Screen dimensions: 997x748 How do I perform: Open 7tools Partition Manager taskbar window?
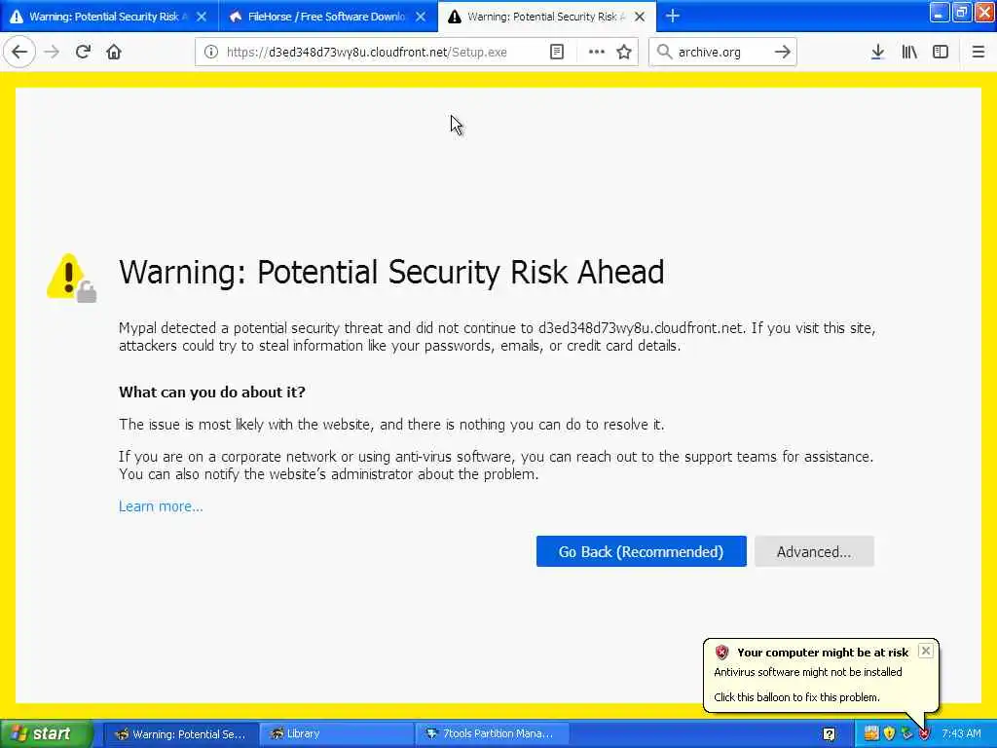494,734
